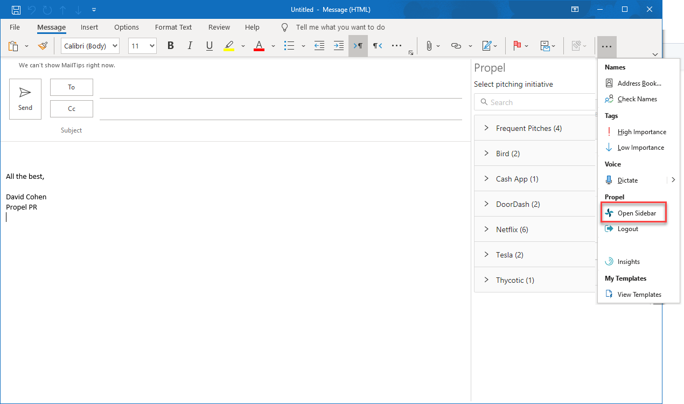Apply yellow text highlight color
The image size is (684, 404).
click(x=229, y=46)
